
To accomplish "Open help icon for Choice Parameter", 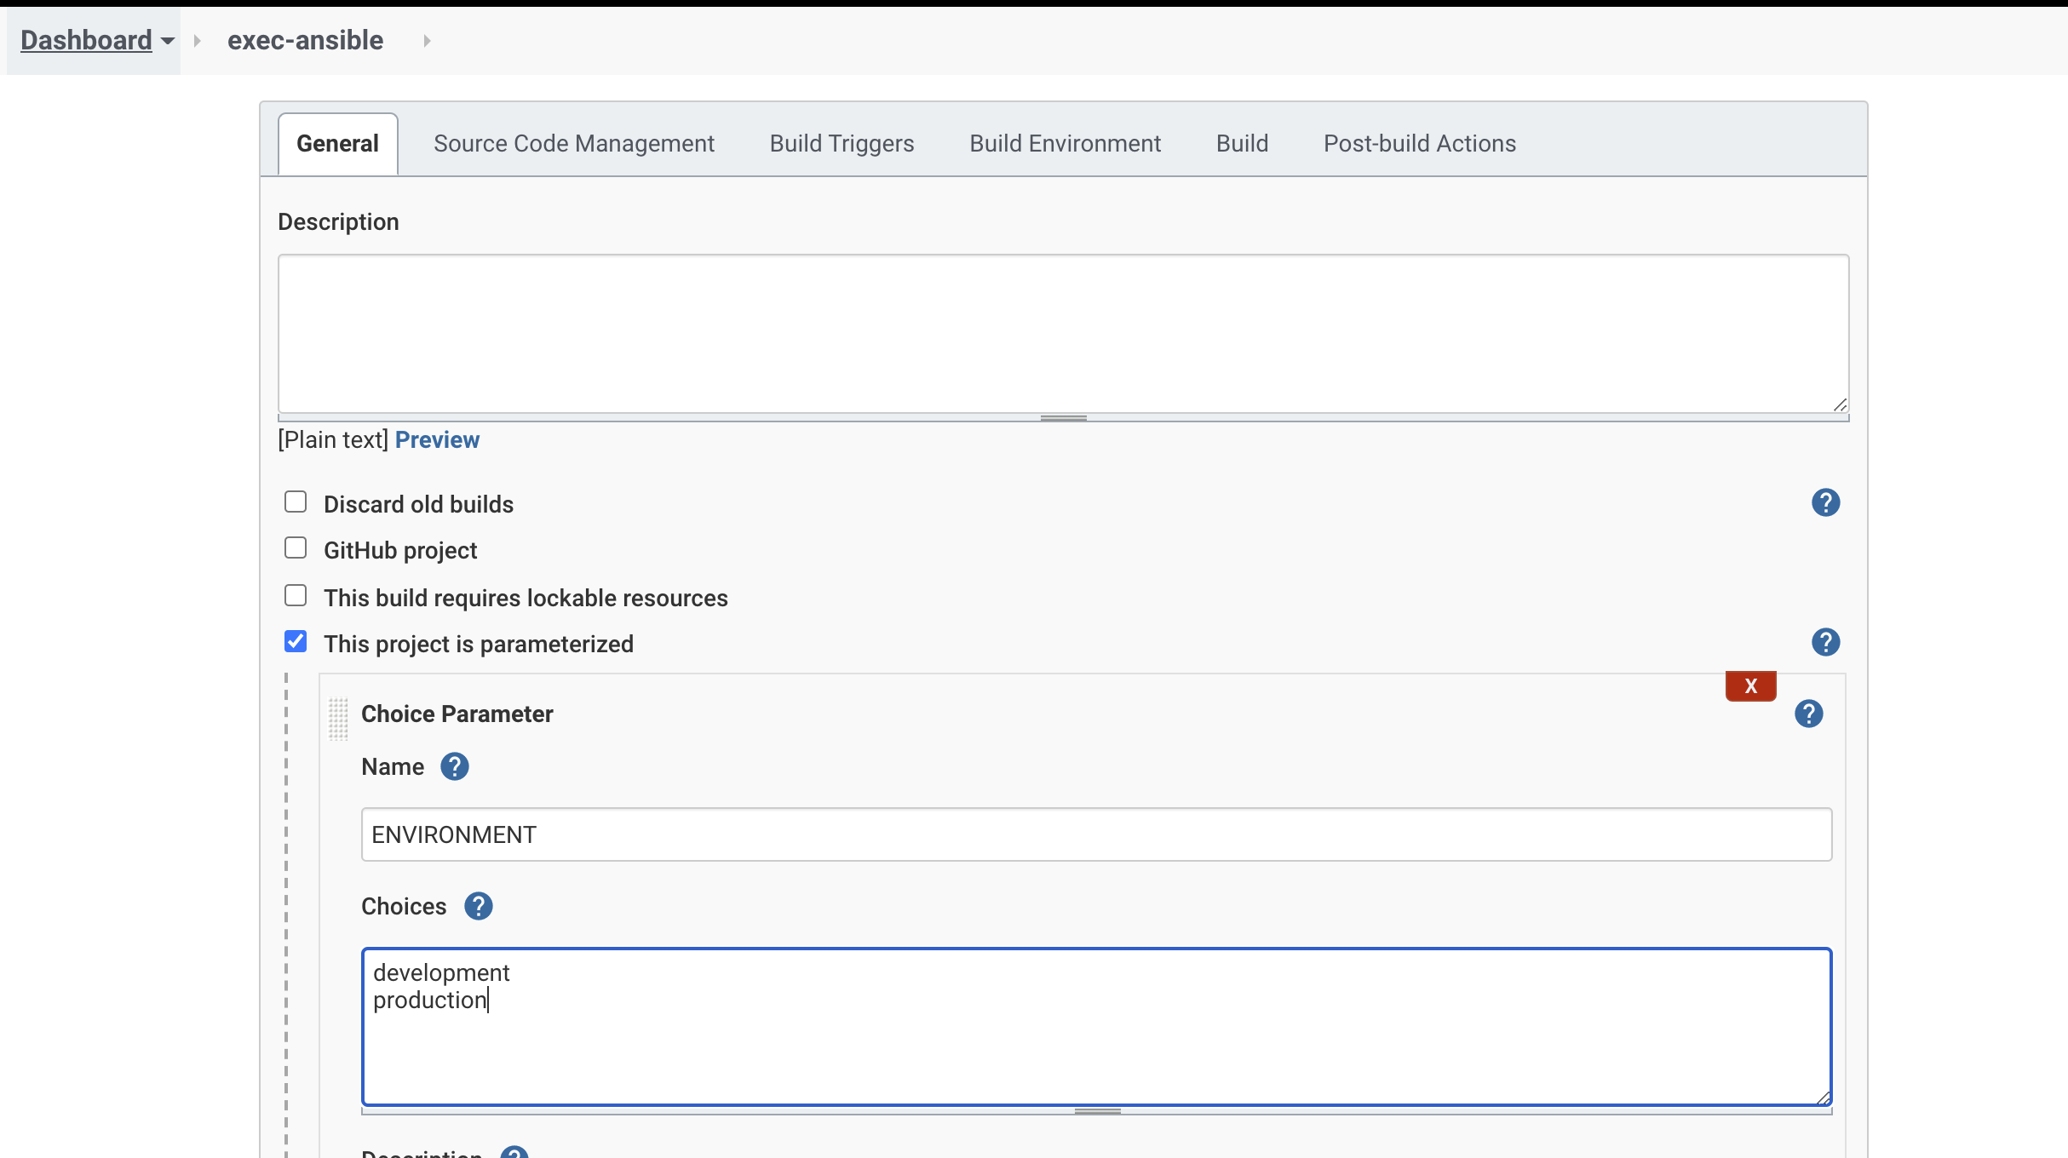I will (x=1808, y=714).
